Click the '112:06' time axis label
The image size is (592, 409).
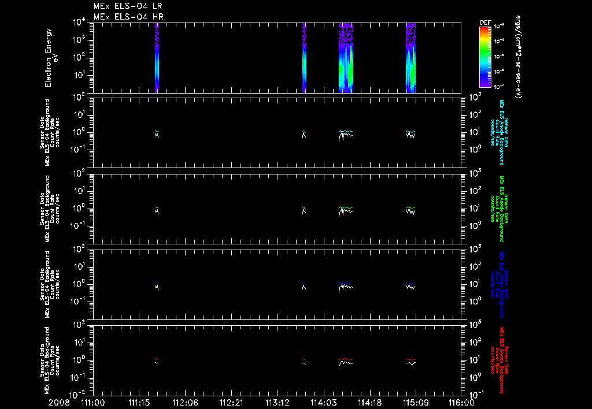185,403
